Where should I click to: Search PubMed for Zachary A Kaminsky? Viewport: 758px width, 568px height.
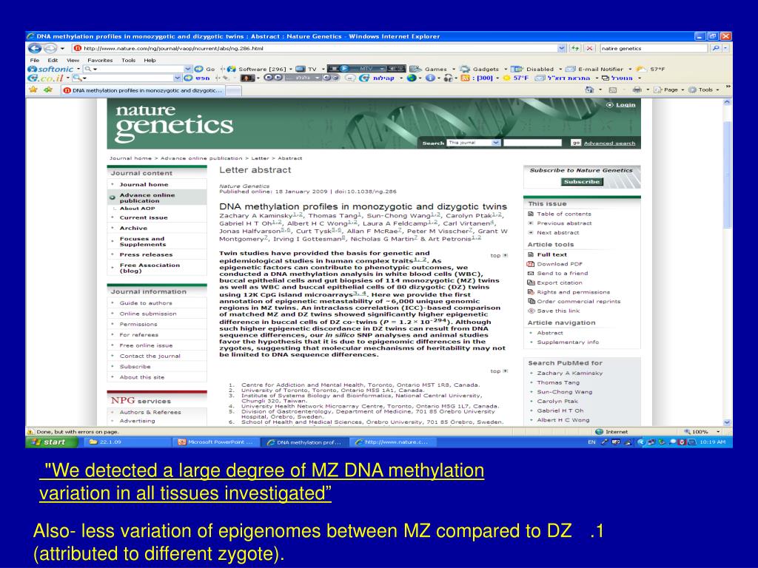tap(569, 373)
